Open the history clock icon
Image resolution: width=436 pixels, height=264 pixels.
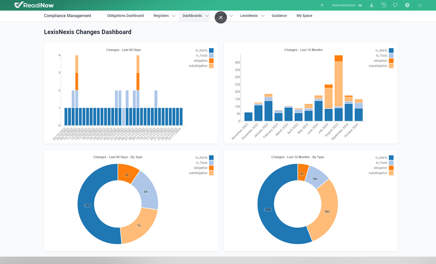(384, 5)
